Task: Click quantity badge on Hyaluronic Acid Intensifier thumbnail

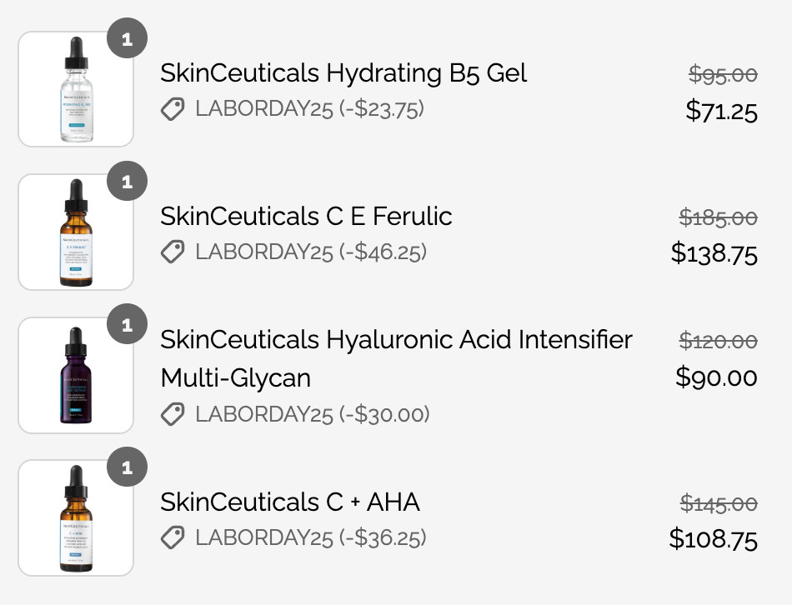Action: [x=127, y=324]
